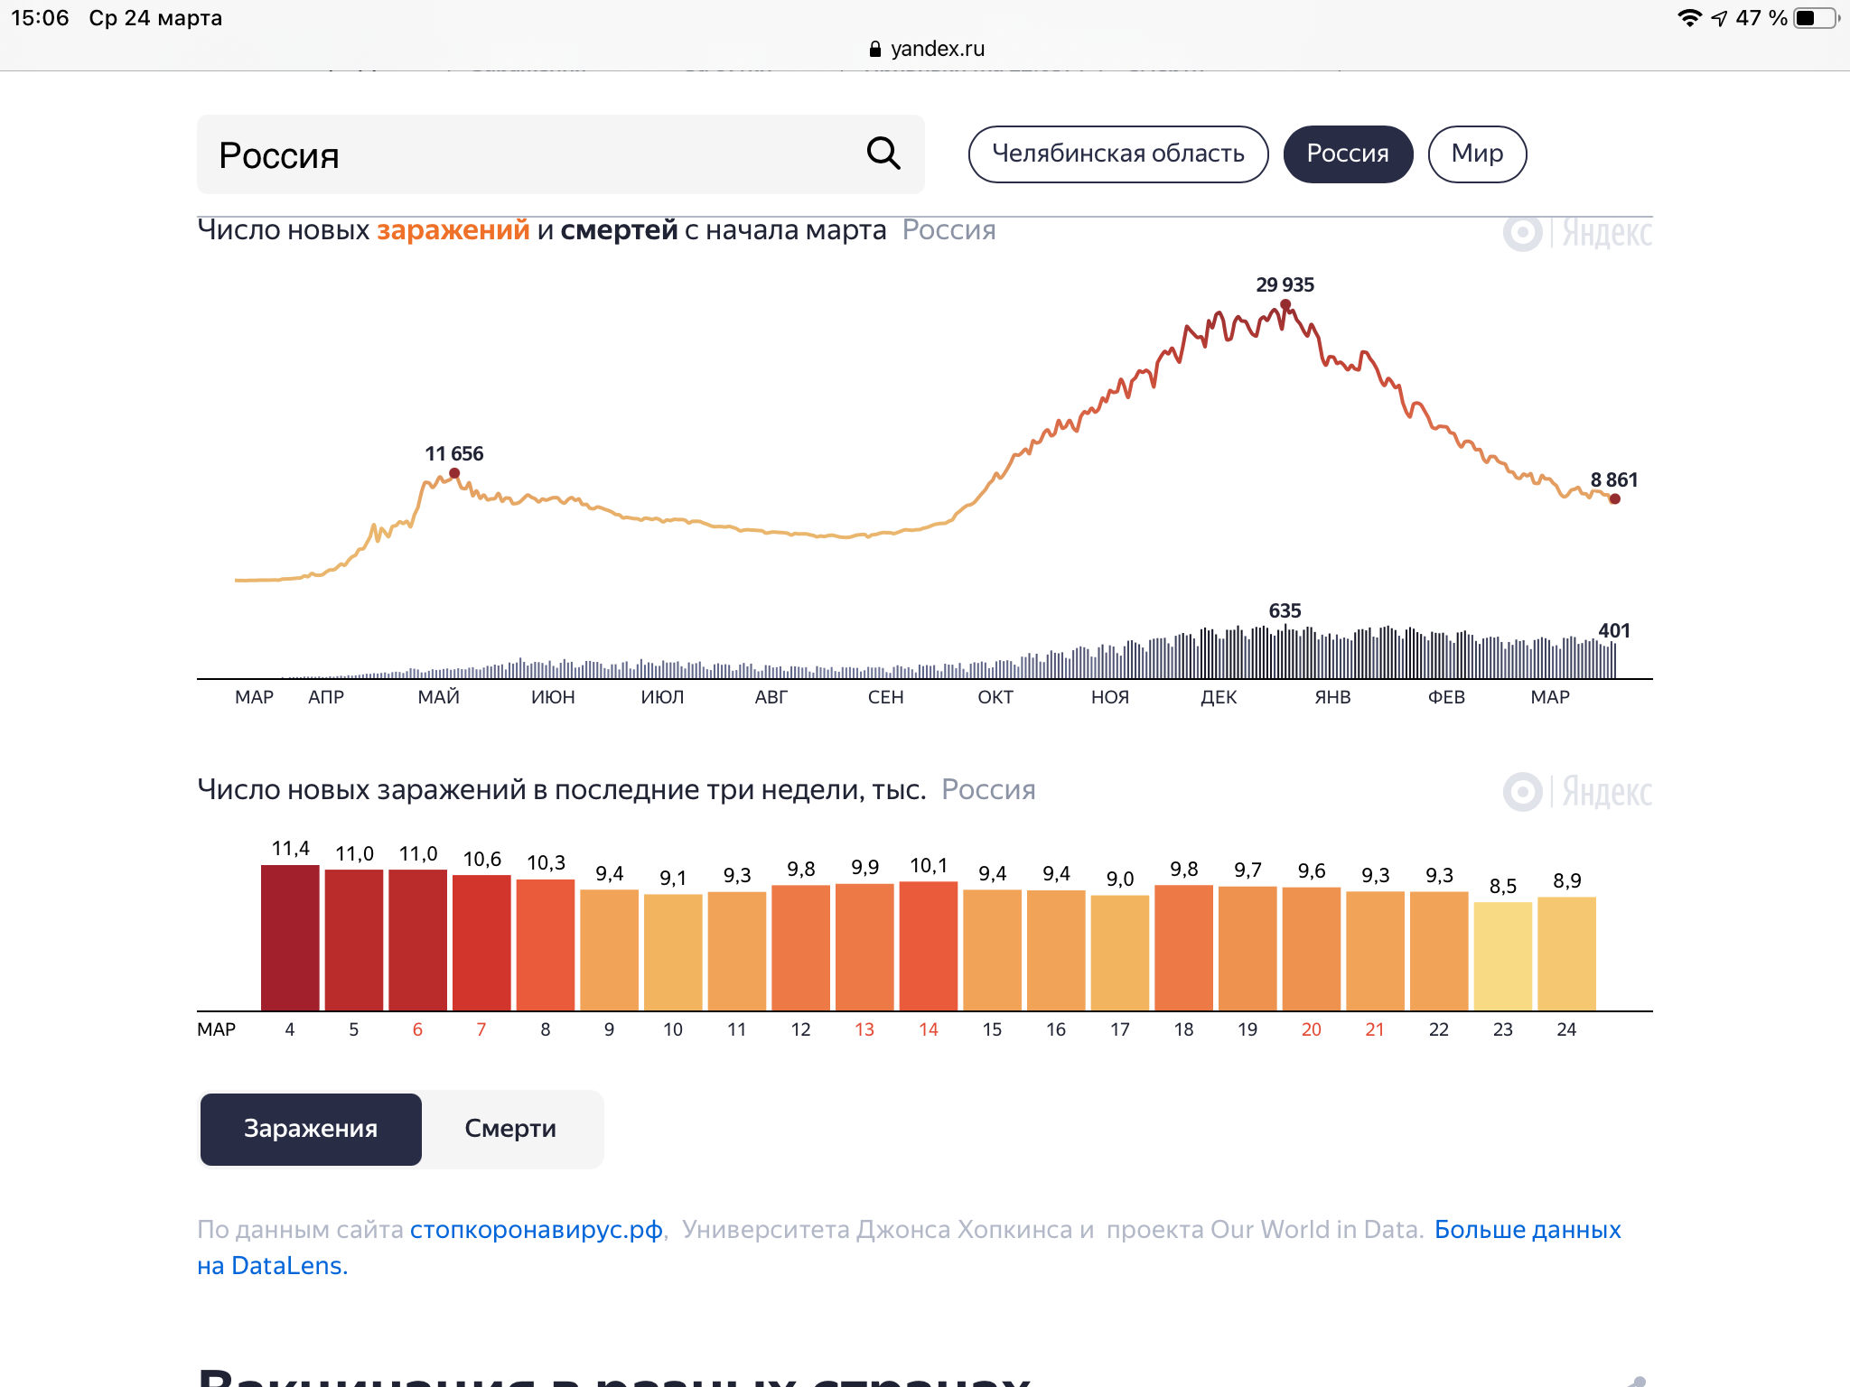Tap the light yellow bar for March 23

[1503, 956]
